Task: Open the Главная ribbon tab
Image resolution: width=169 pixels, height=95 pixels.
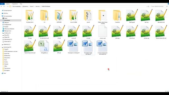Action: 8,4
